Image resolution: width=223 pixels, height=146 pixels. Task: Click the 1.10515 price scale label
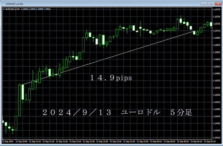tap(217, 102)
